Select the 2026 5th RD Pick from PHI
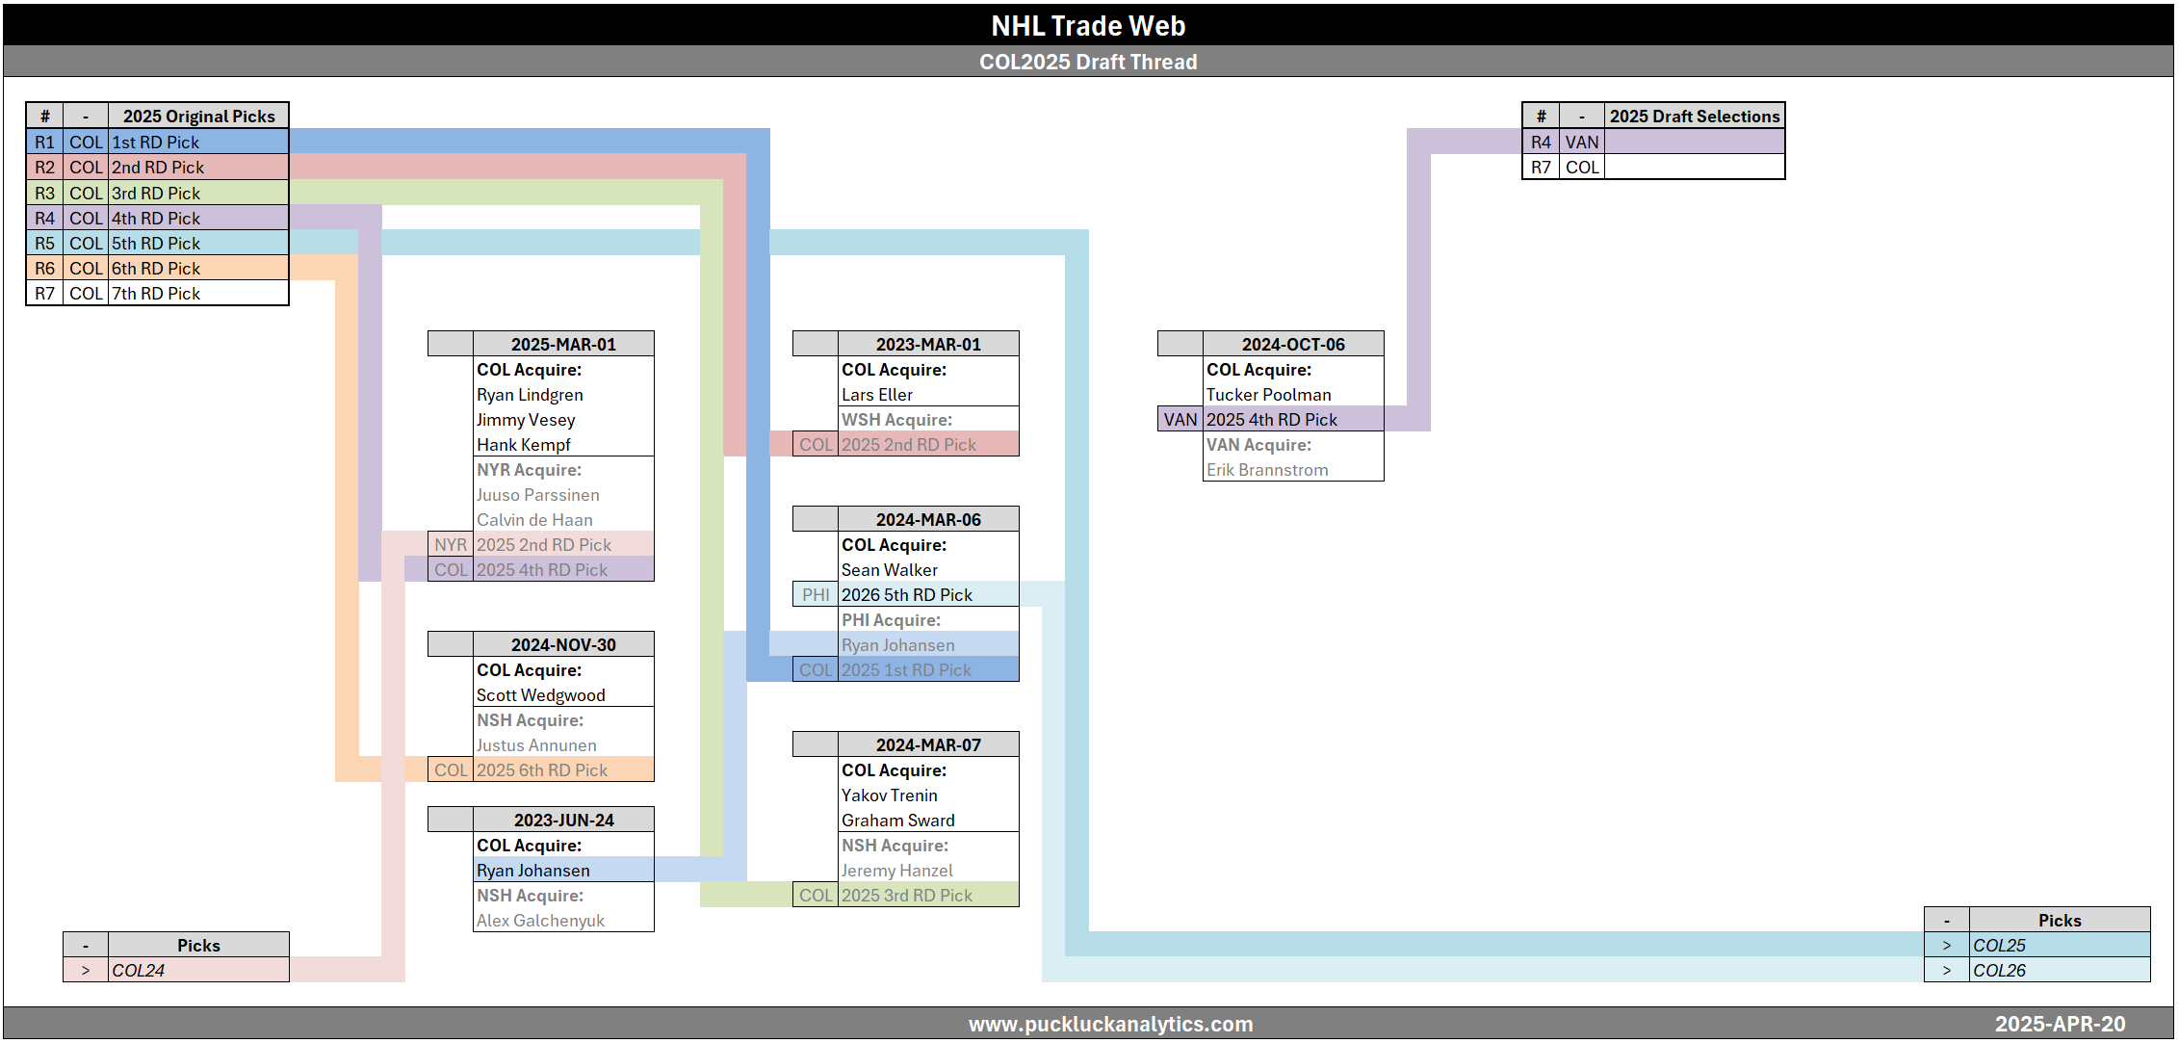The image size is (2179, 1043). pyautogui.click(x=906, y=594)
